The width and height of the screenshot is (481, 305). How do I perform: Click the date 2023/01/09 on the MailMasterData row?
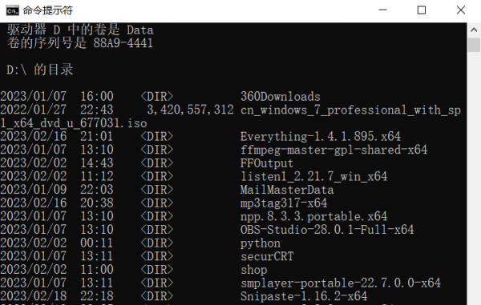click(x=33, y=190)
